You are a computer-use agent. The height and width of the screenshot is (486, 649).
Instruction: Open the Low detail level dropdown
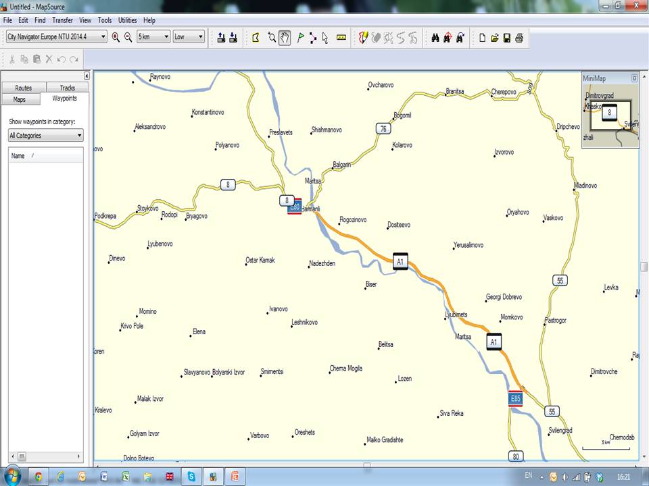(x=189, y=37)
